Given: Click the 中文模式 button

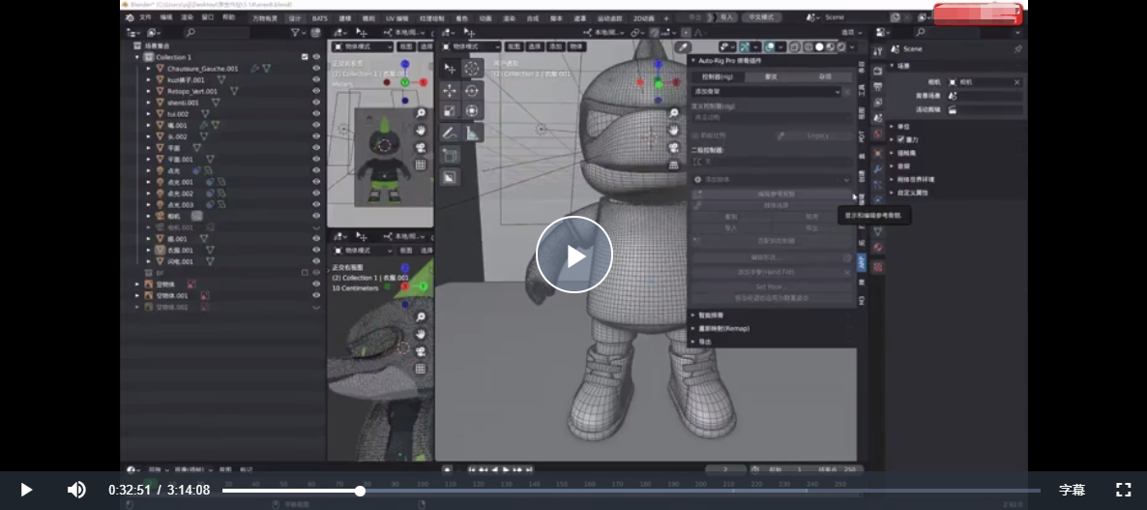Looking at the screenshot, I should pos(761,16).
